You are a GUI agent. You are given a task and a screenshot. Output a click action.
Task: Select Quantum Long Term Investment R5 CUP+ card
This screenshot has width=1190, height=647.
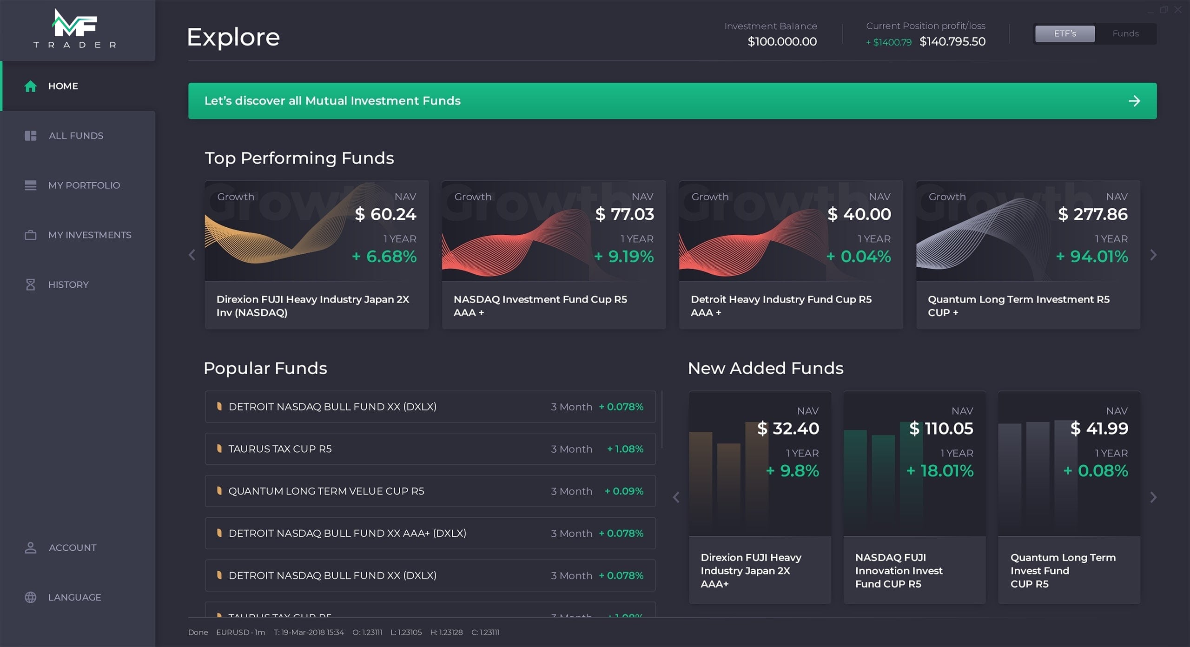click(1028, 255)
